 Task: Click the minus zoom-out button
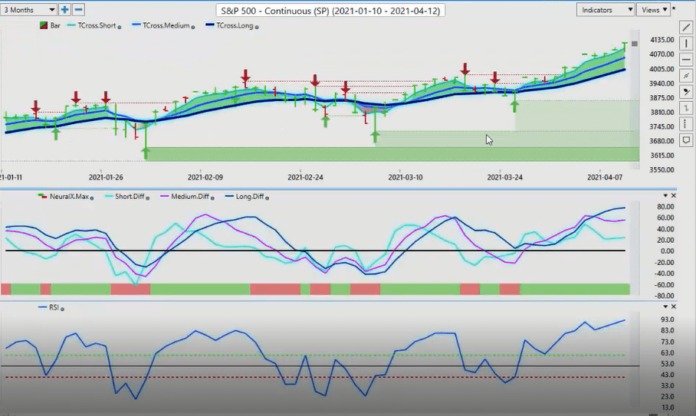tap(78, 9)
